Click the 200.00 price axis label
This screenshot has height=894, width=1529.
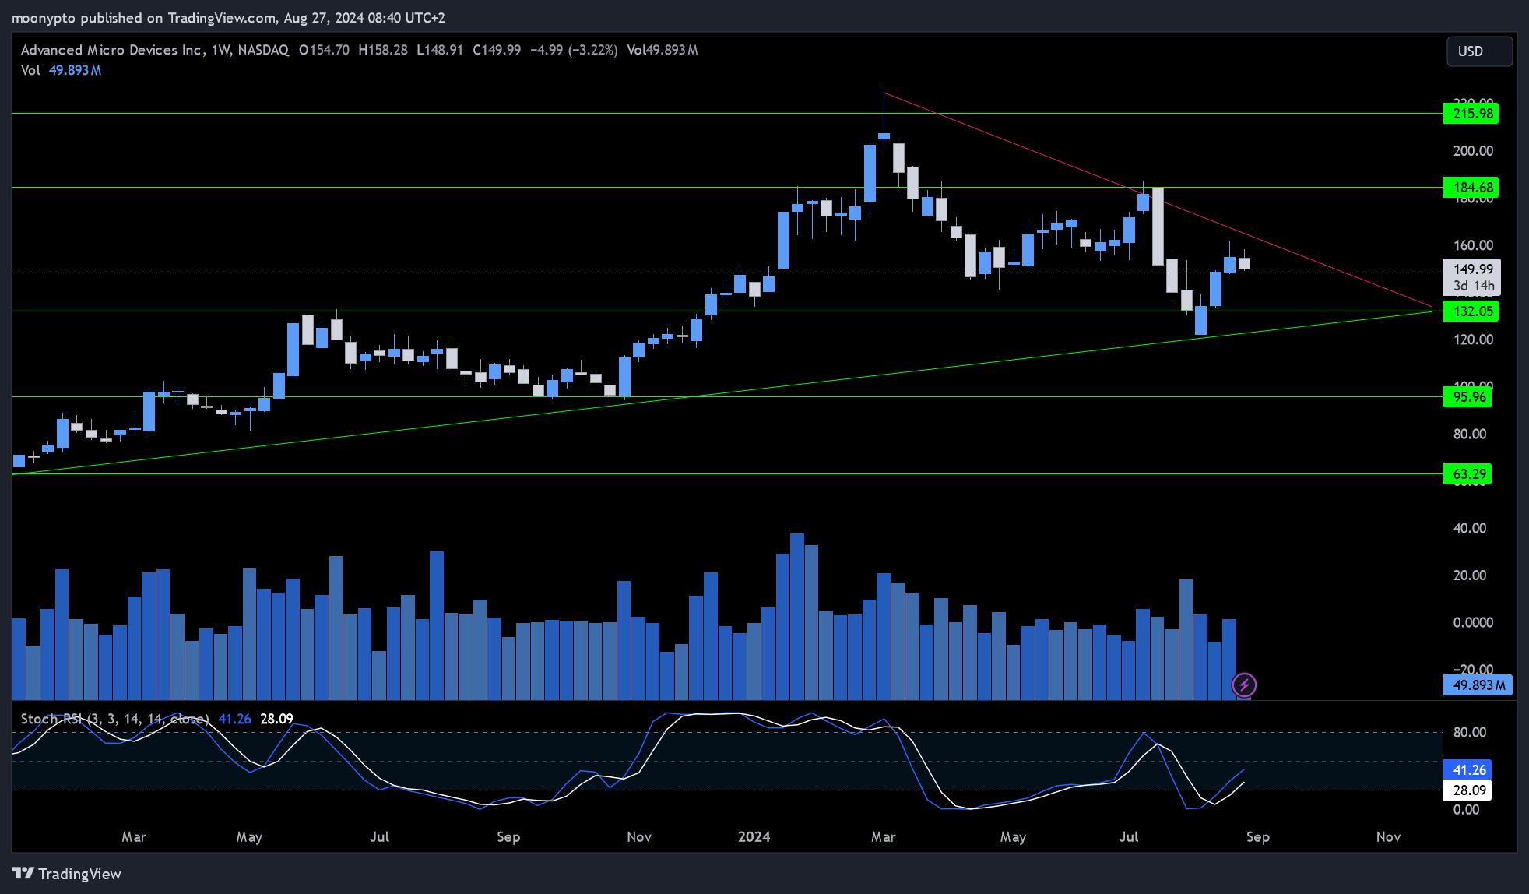point(1473,151)
